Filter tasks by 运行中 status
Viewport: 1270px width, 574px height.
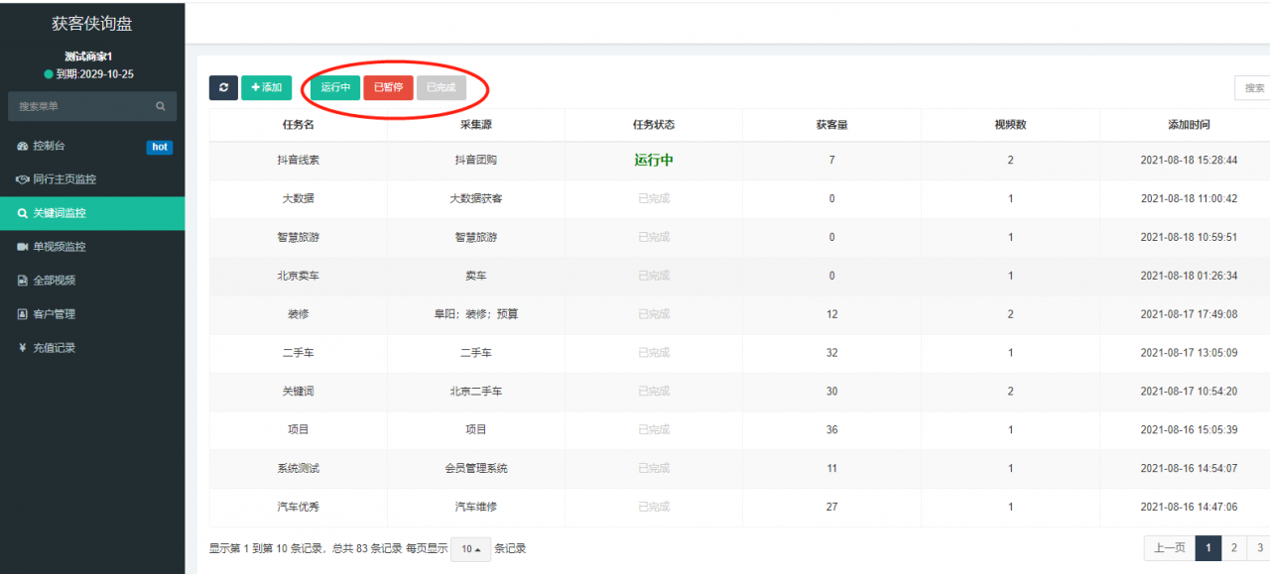(x=335, y=87)
